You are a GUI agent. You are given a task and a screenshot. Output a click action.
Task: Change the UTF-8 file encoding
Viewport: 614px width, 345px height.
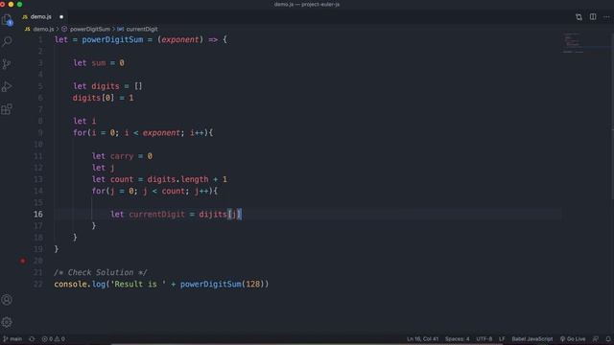coord(484,338)
